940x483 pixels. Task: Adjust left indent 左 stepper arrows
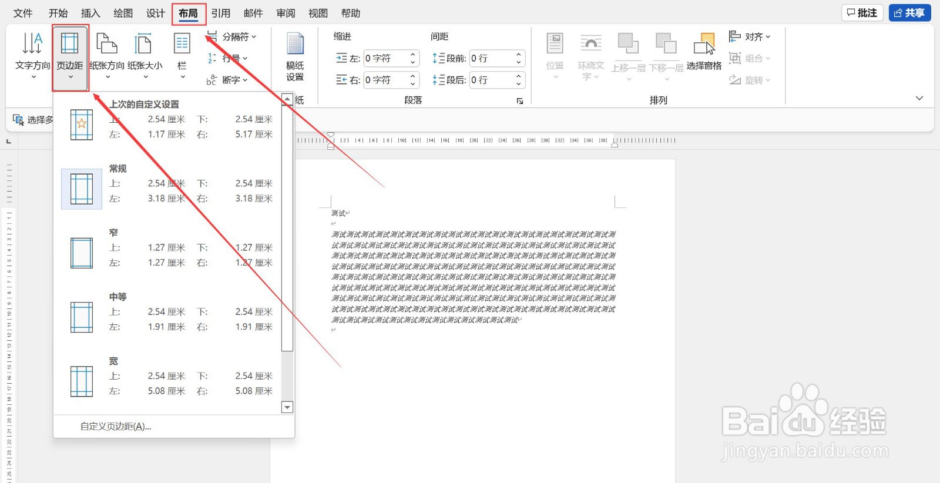pos(413,58)
